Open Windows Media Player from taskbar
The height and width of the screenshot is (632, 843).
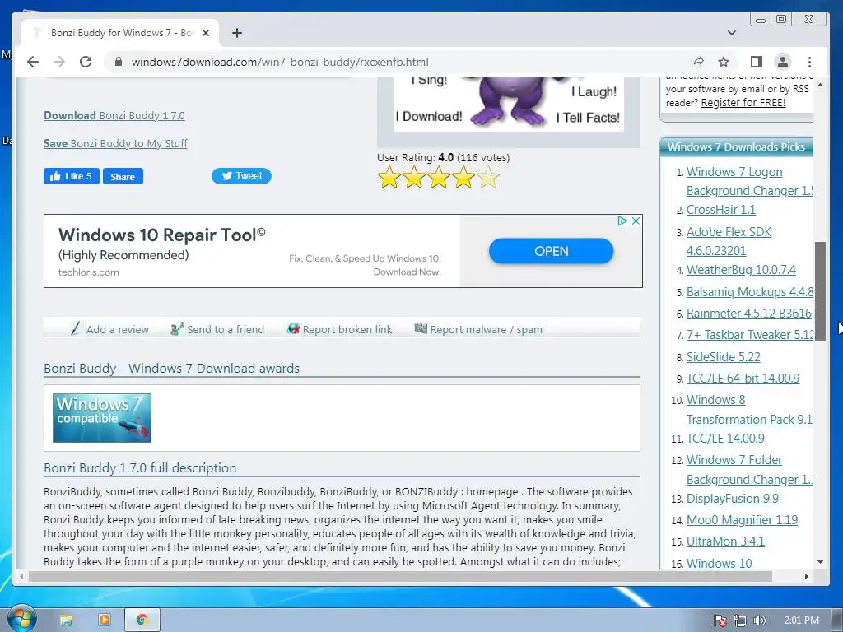(105, 620)
